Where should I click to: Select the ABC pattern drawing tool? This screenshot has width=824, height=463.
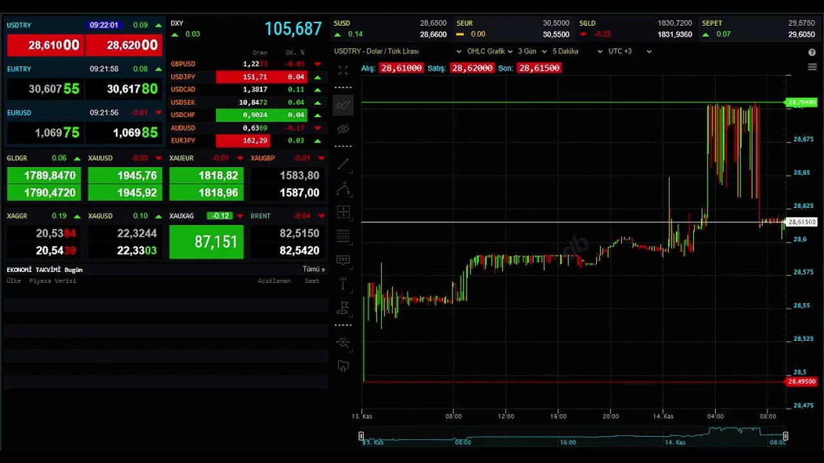click(343, 188)
